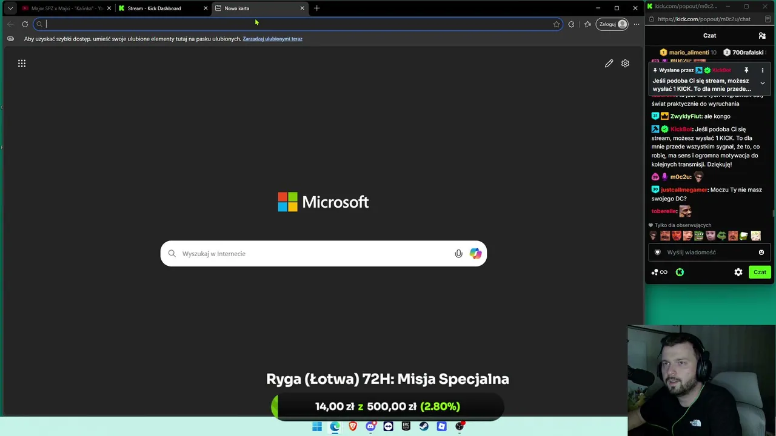
Task: Click mario_alimenti in the chat leaderboard
Action: (x=689, y=53)
